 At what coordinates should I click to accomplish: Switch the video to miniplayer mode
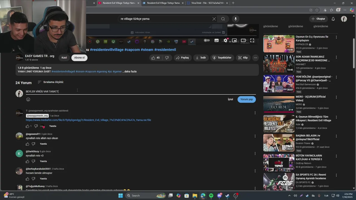click(x=234, y=41)
